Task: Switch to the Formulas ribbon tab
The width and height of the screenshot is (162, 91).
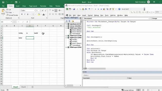Action: (x=43, y=6)
